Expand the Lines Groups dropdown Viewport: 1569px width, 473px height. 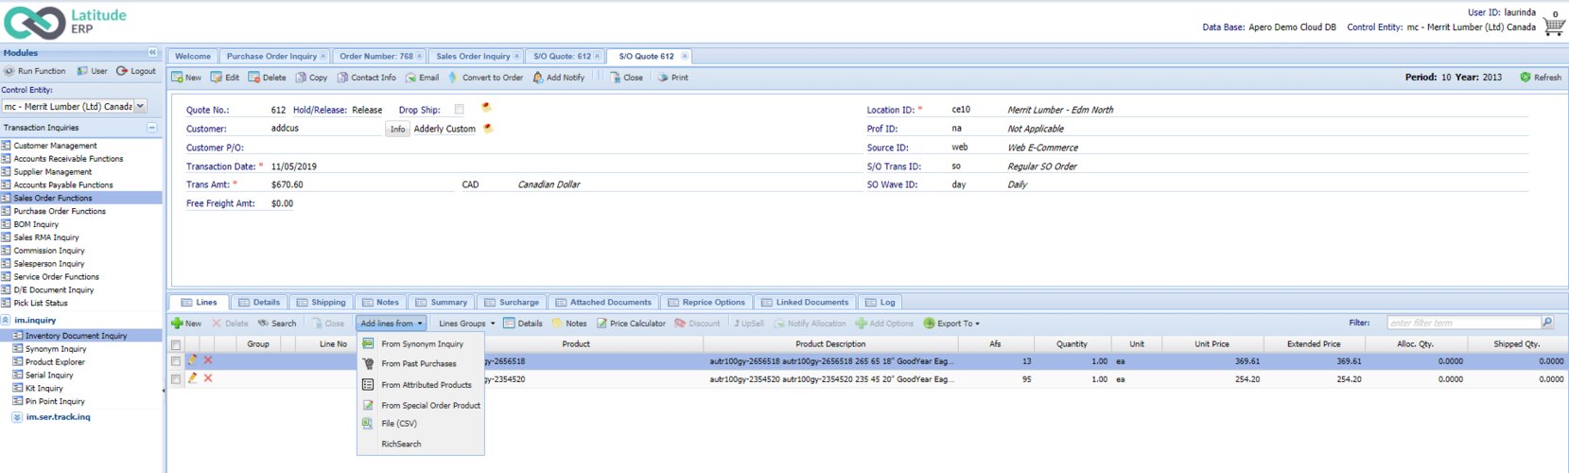(466, 324)
